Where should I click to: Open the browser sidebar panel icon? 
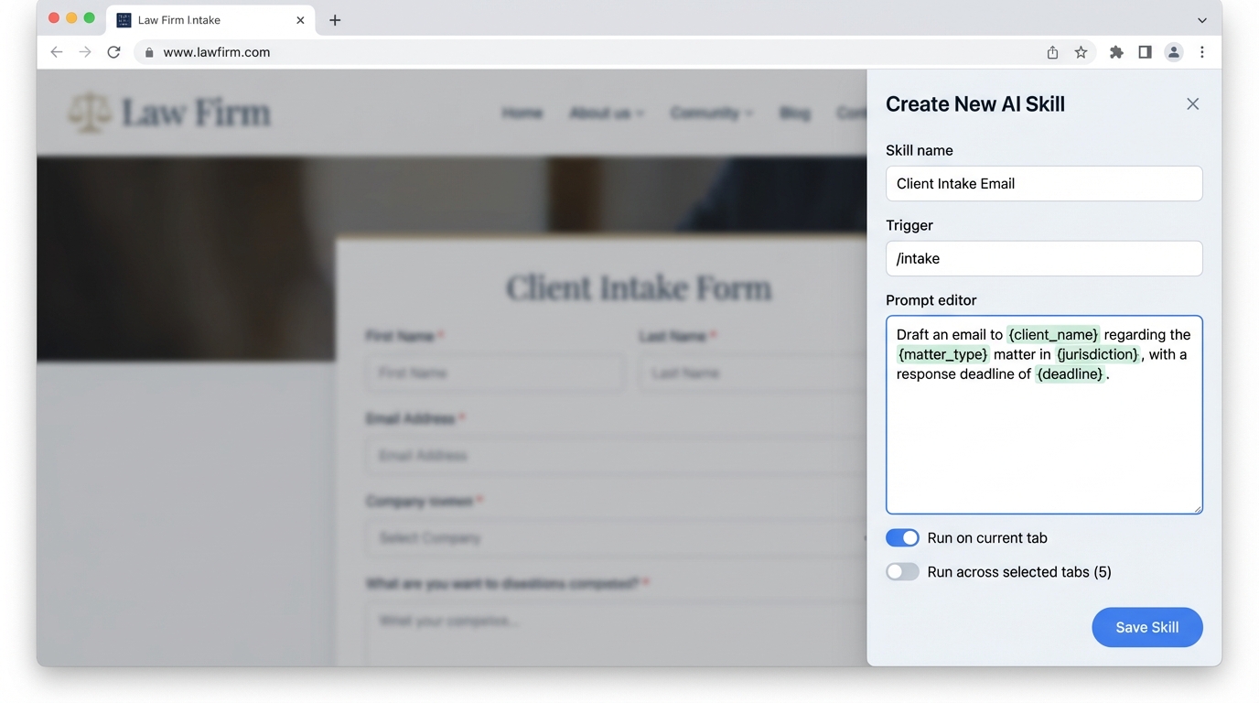(1144, 52)
